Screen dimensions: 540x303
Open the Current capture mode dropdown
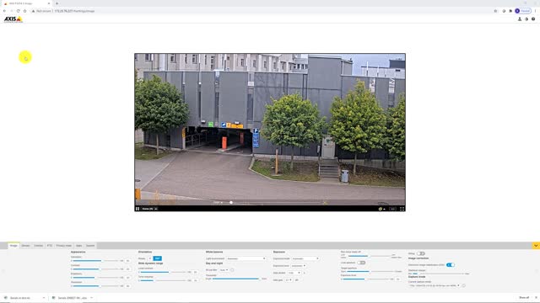435,285
